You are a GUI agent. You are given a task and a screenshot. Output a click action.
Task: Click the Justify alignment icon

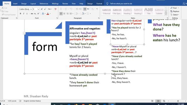[71, 14]
